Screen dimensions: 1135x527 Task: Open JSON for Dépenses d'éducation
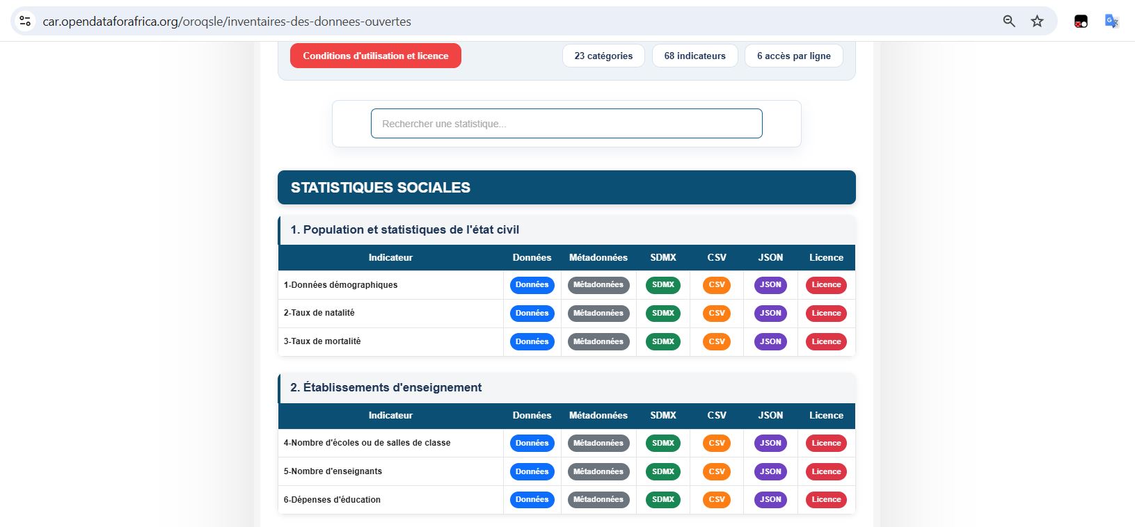pos(770,500)
